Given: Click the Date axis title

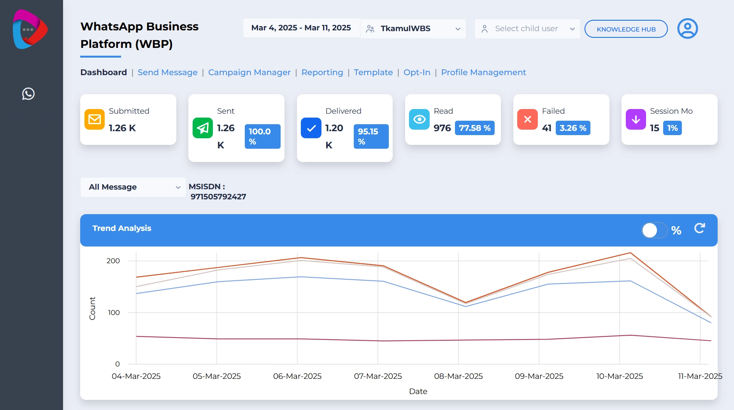Looking at the screenshot, I should click(x=418, y=391).
